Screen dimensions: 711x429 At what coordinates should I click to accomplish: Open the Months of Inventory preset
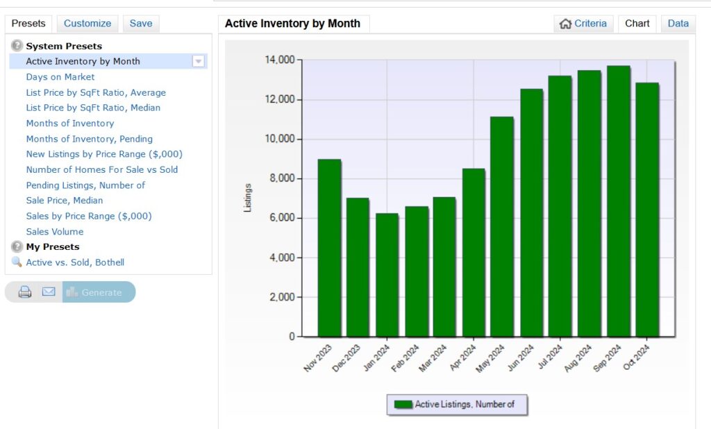70,124
